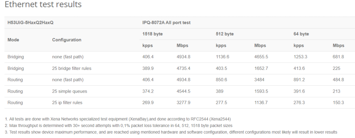
Task: Select the 150.3 Mbps value
Action: pyautogui.click(x=338, y=102)
